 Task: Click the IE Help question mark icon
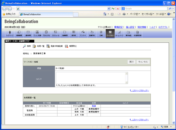tap(169, 14)
